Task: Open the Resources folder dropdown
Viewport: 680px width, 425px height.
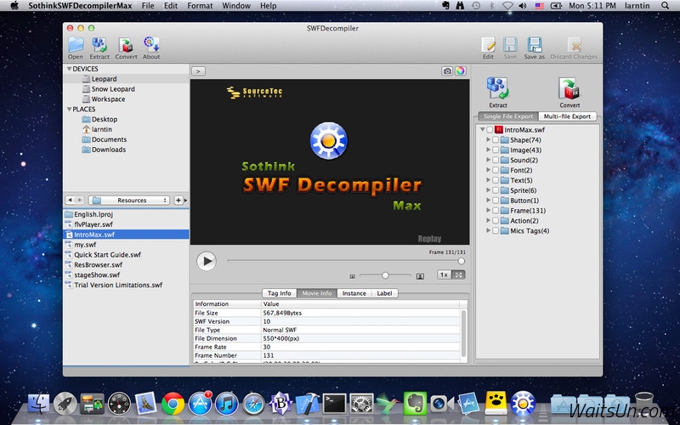Action: 130,201
